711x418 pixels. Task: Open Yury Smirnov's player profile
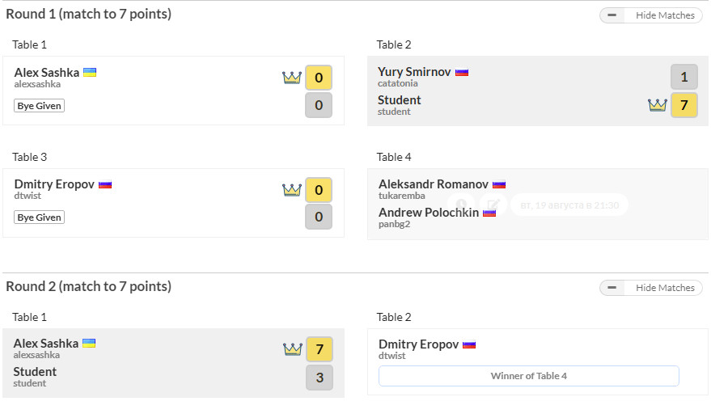pyautogui.click(x=414, y=72)
